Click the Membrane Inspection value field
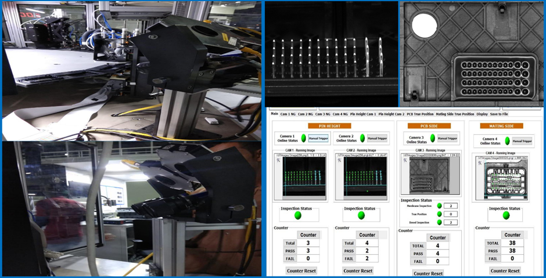The image size is (546, 278). tap(451, 206)
